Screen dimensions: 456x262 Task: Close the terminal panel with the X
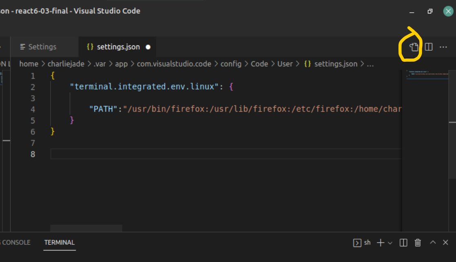point(445,242)
